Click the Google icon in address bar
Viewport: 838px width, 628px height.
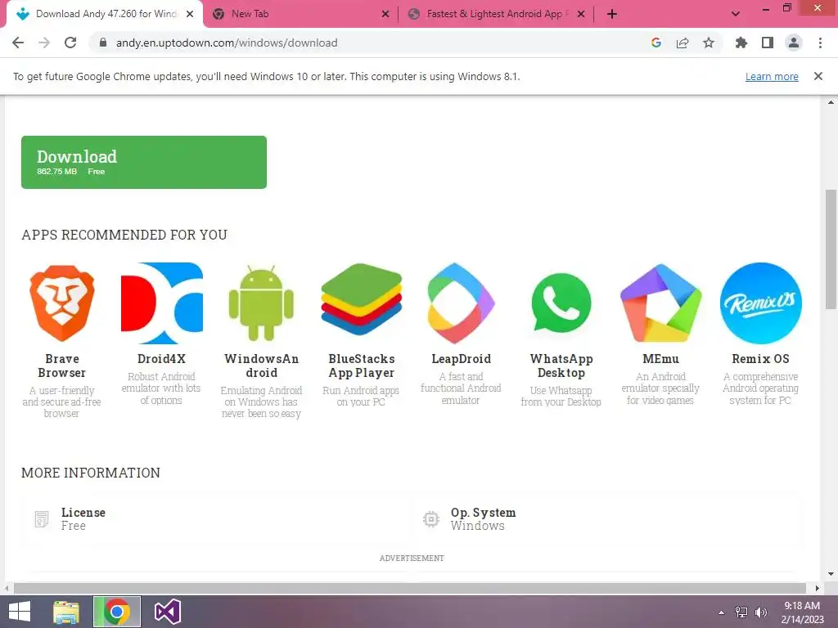pyautogui.click(x=656, y=43)
